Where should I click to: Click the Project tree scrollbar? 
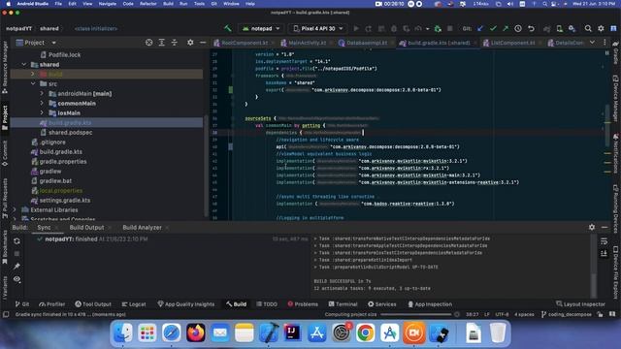[x=206, y=166]
